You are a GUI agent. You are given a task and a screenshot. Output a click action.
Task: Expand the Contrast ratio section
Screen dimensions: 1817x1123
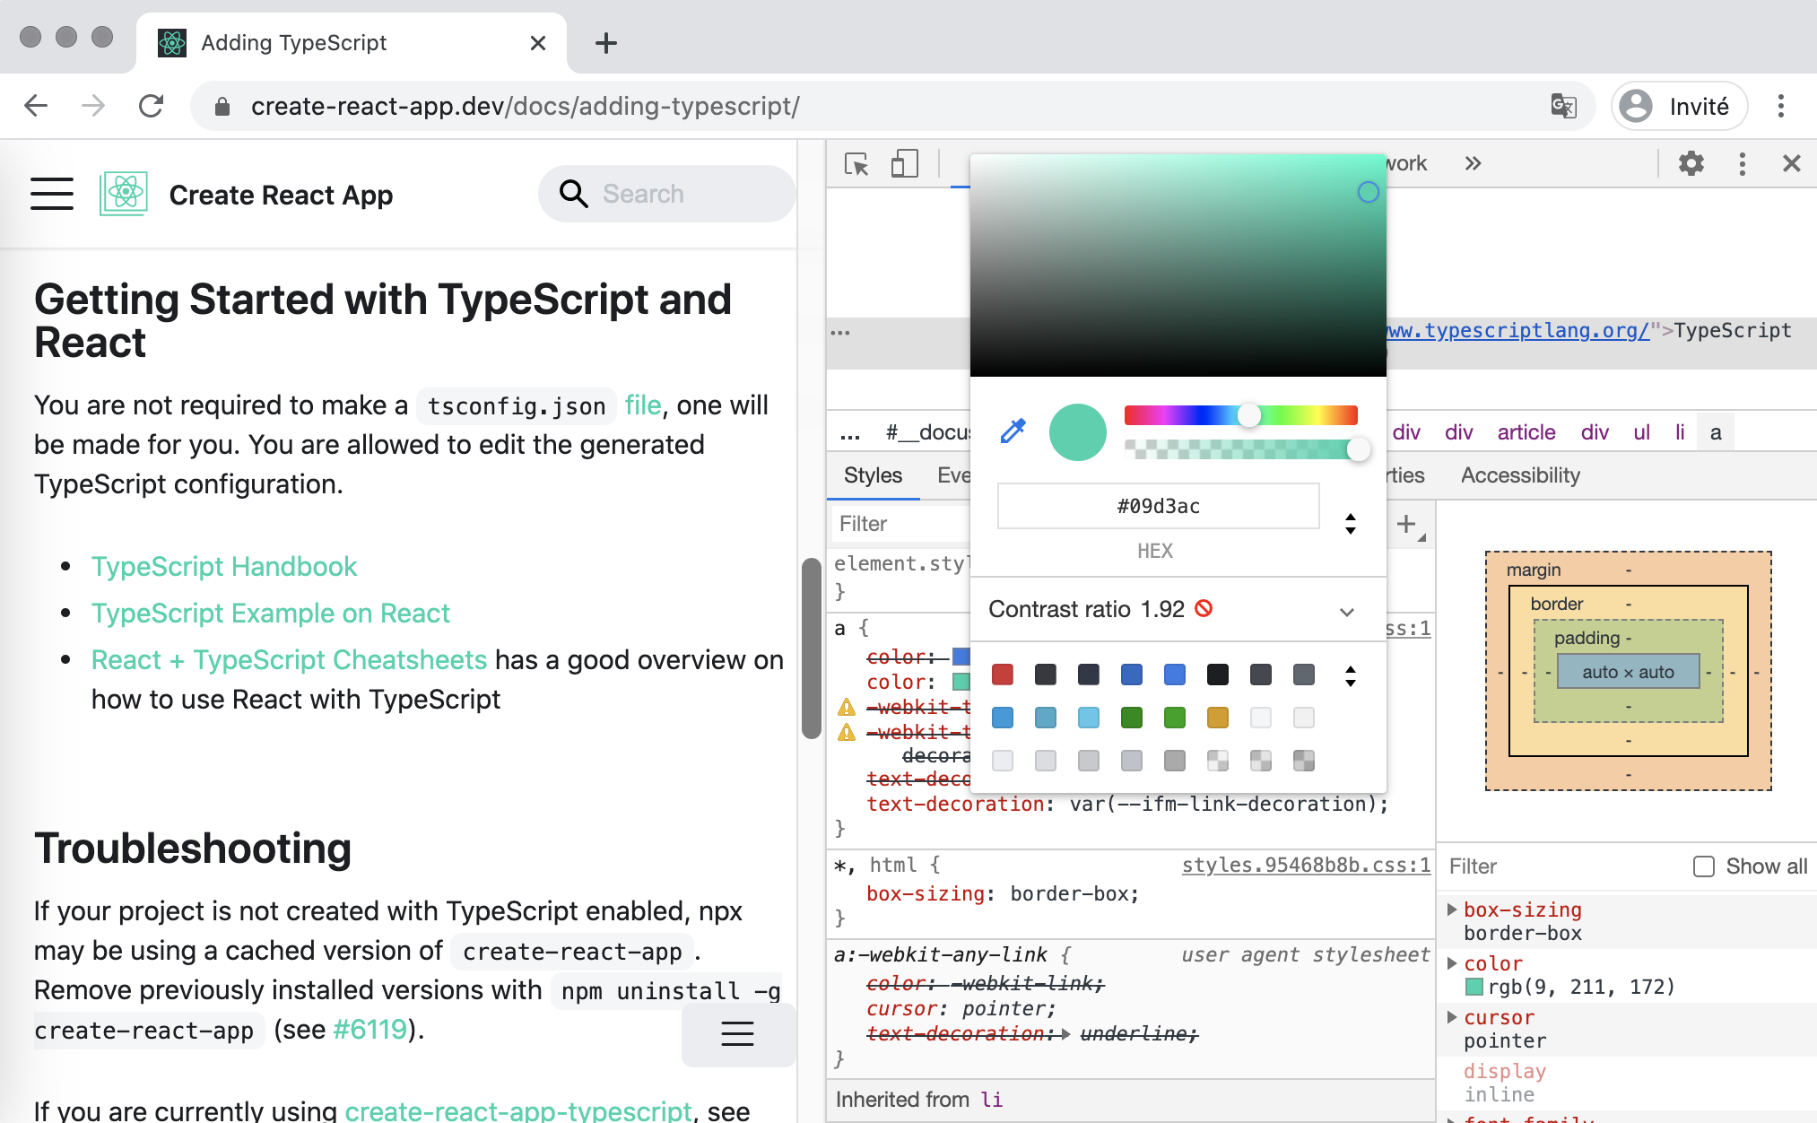(1346, 612)
